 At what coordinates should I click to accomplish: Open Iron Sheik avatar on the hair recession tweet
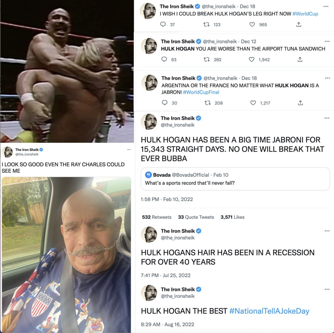(149, 235)
